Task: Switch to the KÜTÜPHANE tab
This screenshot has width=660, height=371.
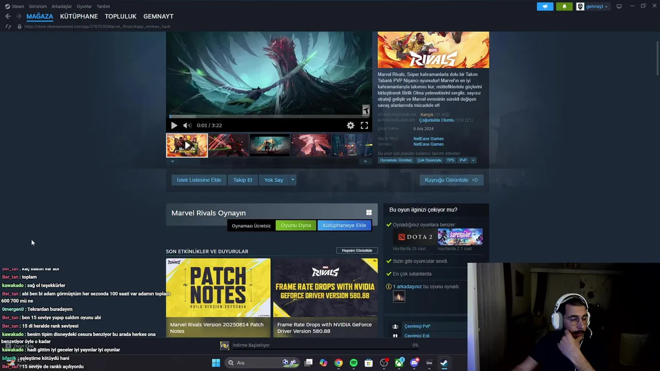Action: tap(79, 16)
